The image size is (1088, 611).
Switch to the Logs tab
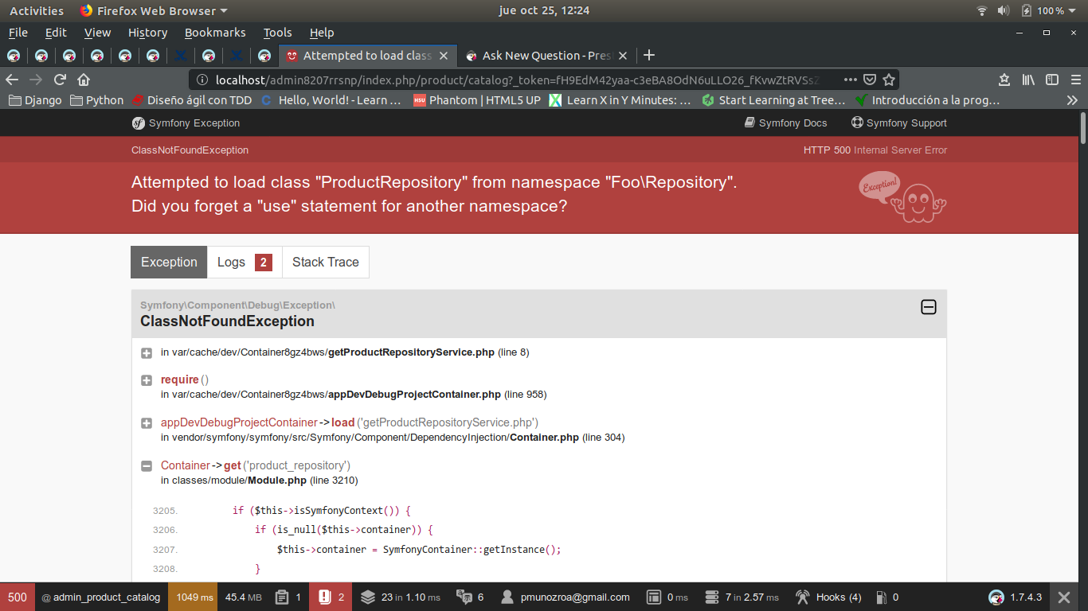pos(245,262)
